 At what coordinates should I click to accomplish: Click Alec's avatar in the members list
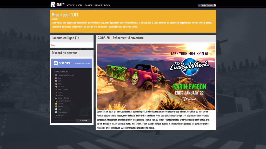click(x=56, y=78)
